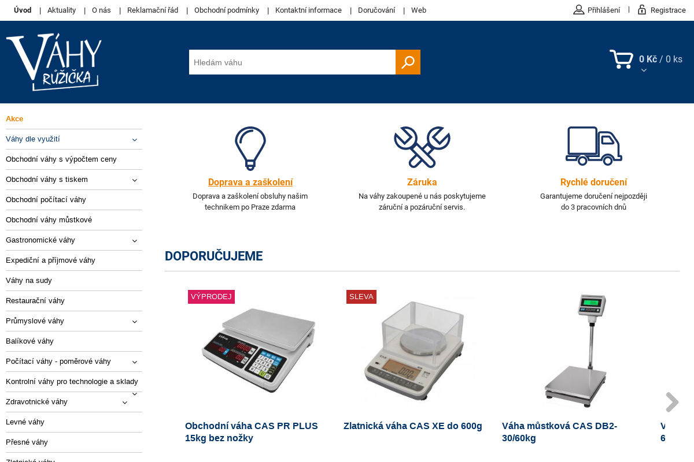Click the Váhy Růžička logo
The width and height of the screenshot is (694, 462).
coord(54,62)
